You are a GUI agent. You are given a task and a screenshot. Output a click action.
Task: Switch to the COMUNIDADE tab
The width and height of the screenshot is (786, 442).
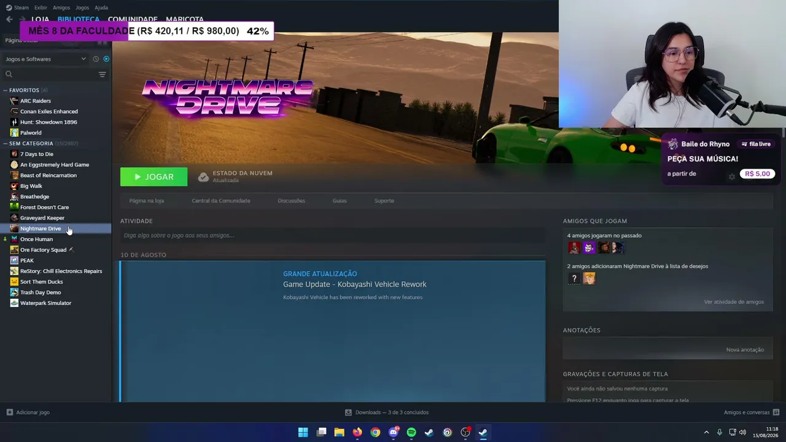click(x=133, y=20)
